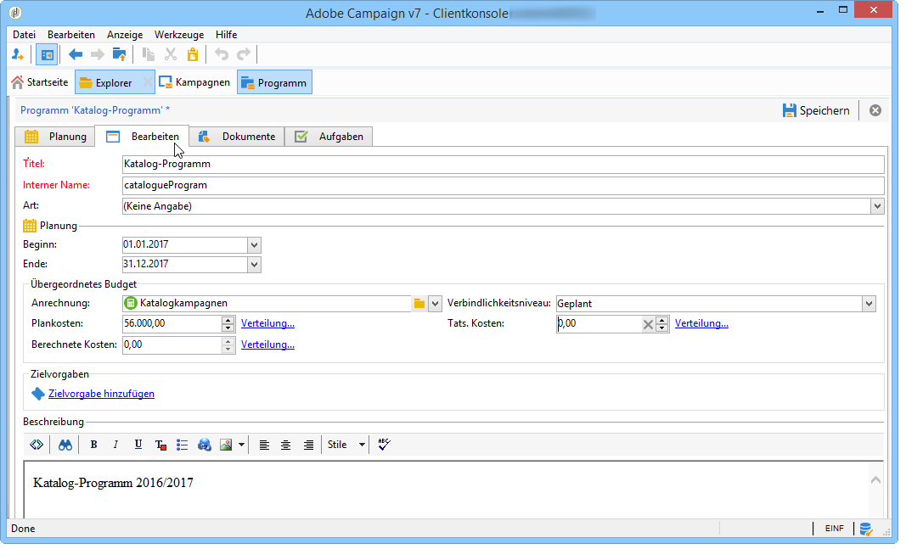The width and height of the screenshot is (906, 549).
Task: Open the Kampagnen tab
Action: pos(194,83)
